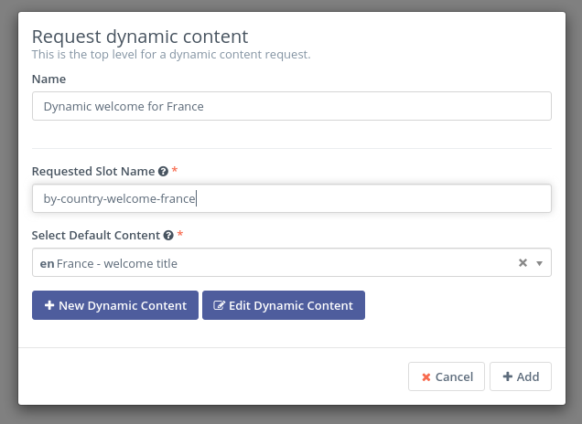Image resolution: width=582 pixels, height=424 pixels.
Task: Click the 'Request dynamic content' dialog heading
Action: pyautogui.click(x=140, y=37)
